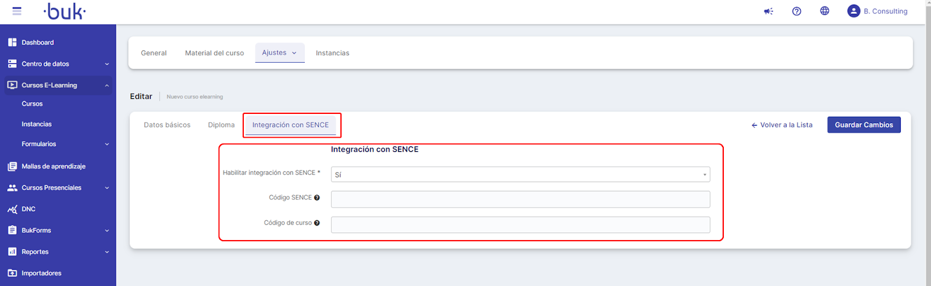Focus the Código SENCE input field
Viewport: 931px width, 286px height.
pyautogui.click(x=520, y=199)
